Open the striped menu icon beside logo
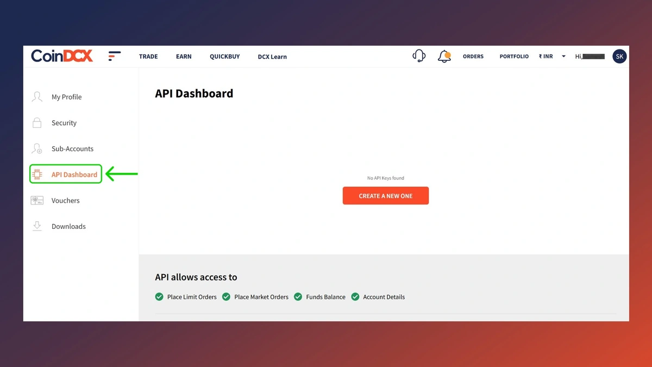The height and width of the screenshot is (367, 652). coord(114,56)
